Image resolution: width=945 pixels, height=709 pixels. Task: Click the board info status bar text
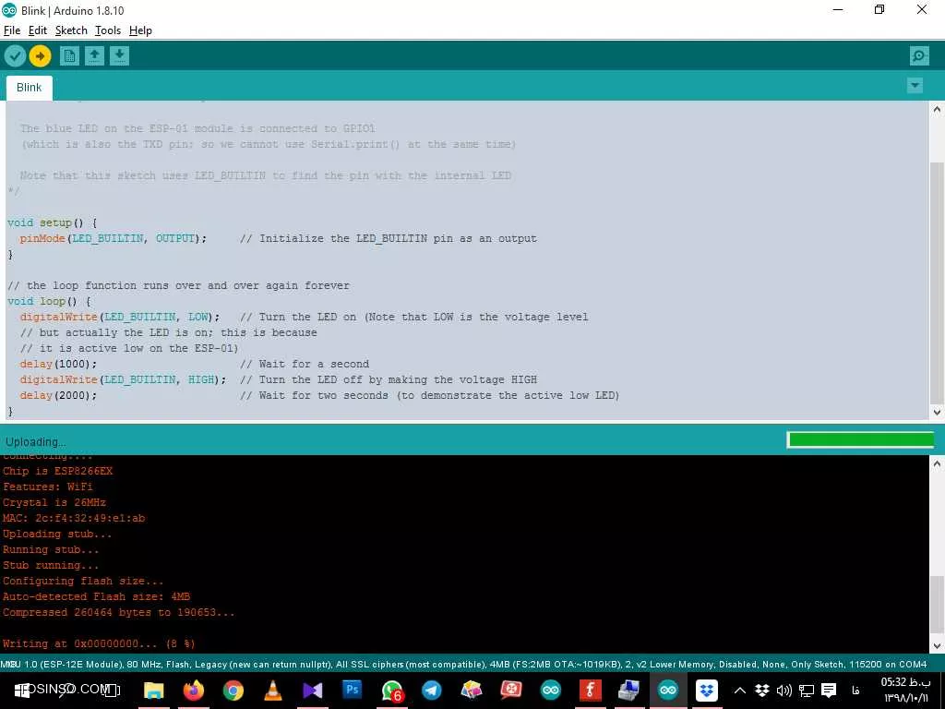463,665
